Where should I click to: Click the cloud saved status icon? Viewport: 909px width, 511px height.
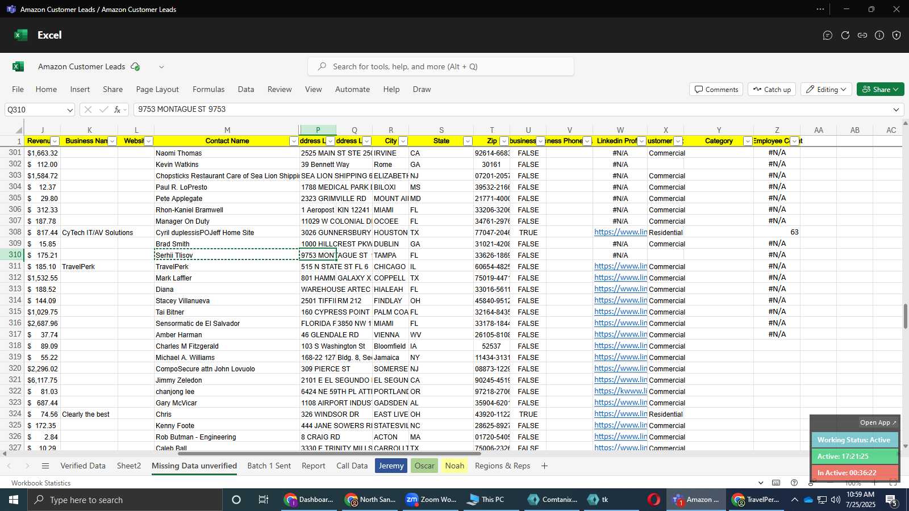coord(135,66)
